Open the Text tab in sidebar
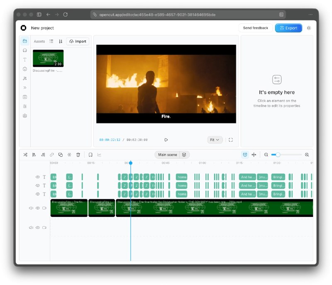 [x=25, y=59]
